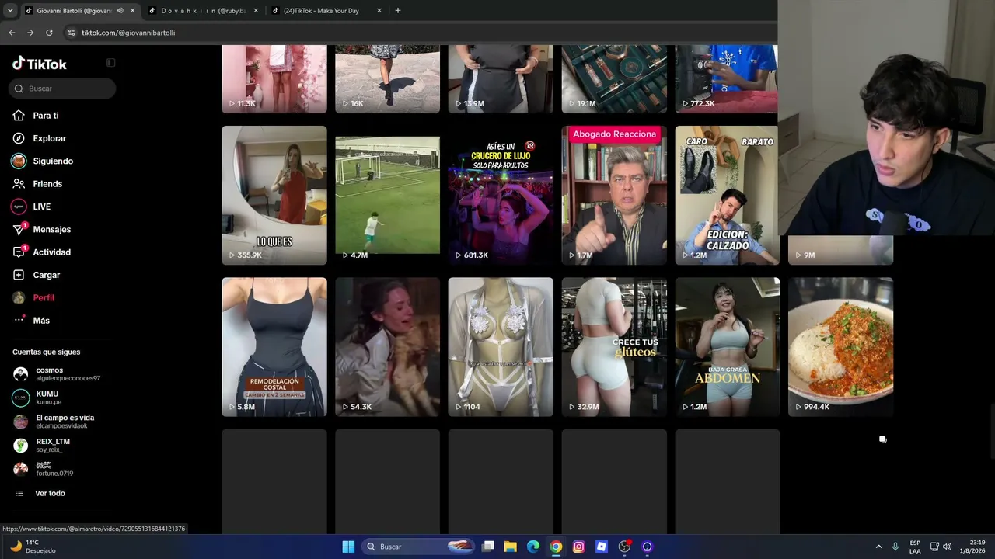The width and height of the screenshot is (995, 559).
Task: Launch Microsoft Edge from the taskbar
Action: click(x=533, y=547)
